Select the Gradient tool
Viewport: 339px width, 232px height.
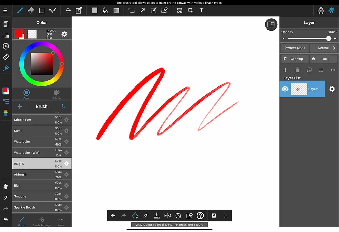pos(116,11)
